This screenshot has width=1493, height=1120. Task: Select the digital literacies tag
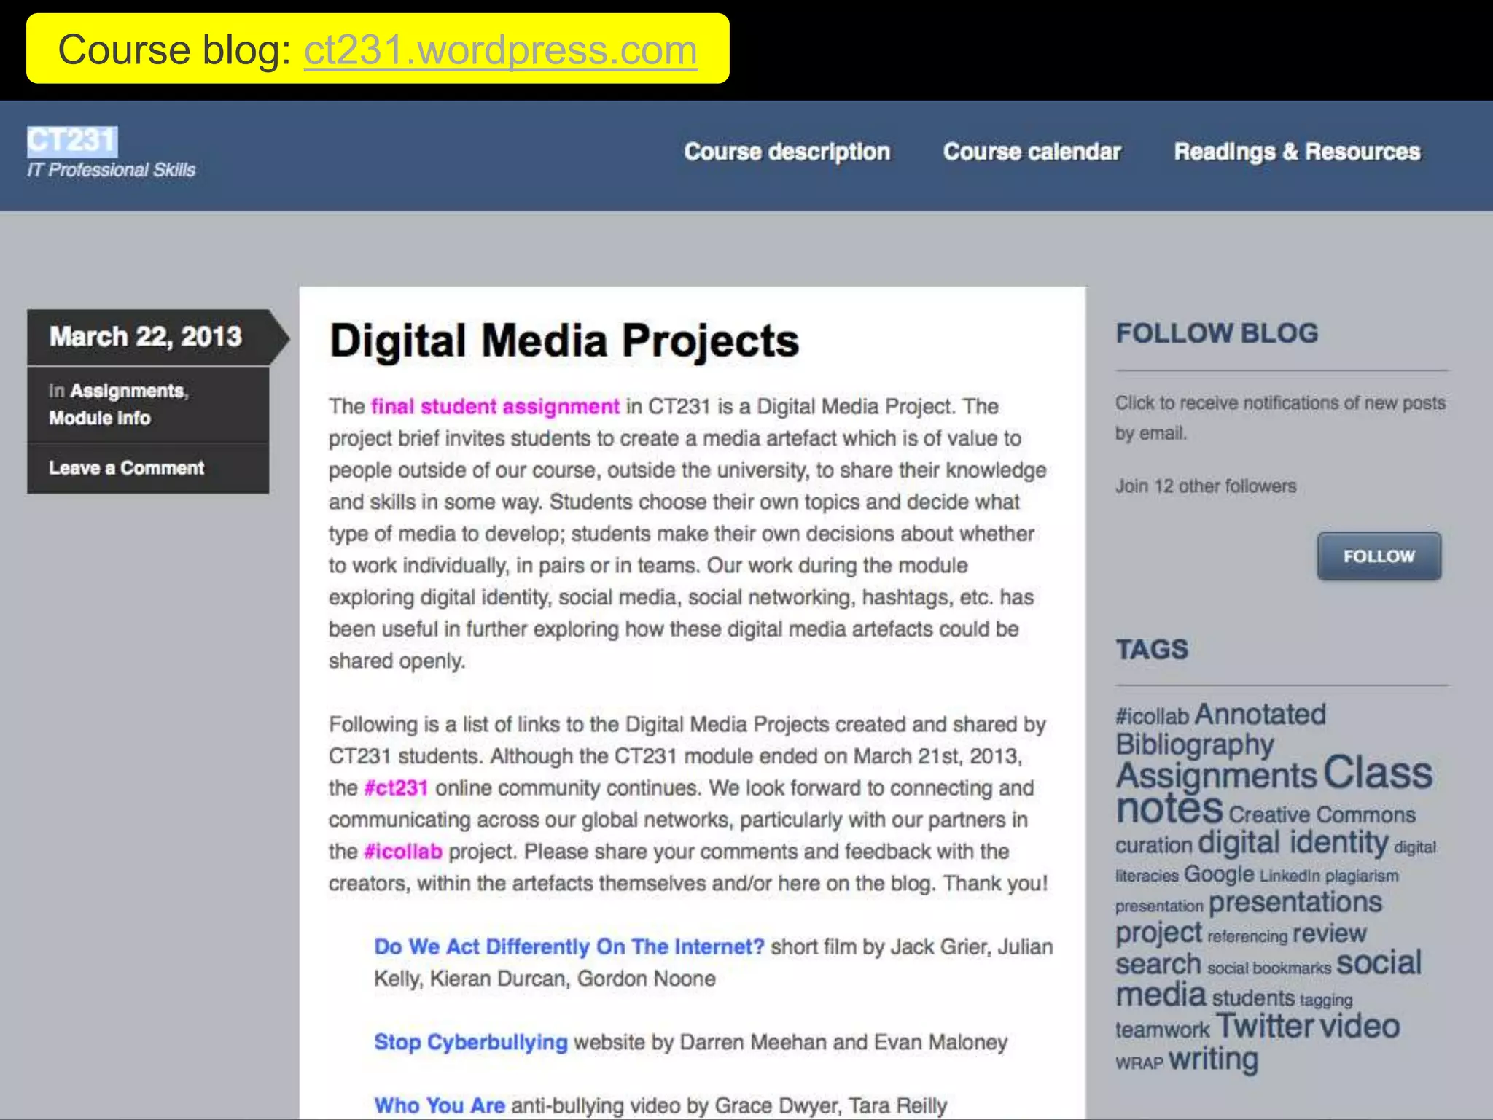coord(1276,860)
